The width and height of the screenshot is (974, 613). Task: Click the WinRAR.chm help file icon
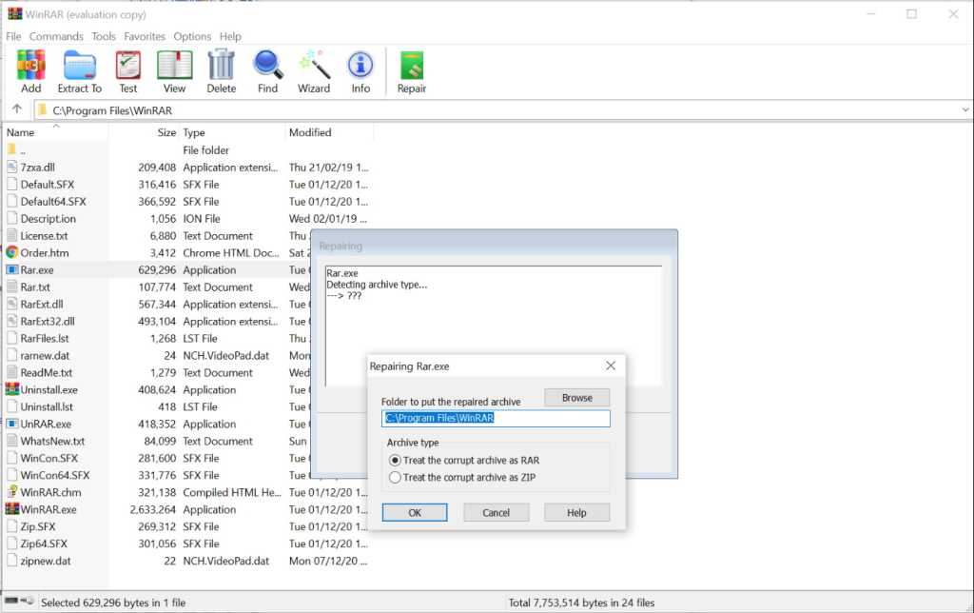pos(11,492)
